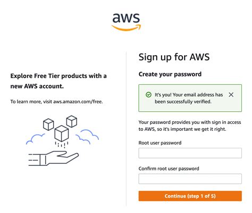Click the Create your password subheading
The width and height of the screenshot is (252, 213).
(170, 74)
